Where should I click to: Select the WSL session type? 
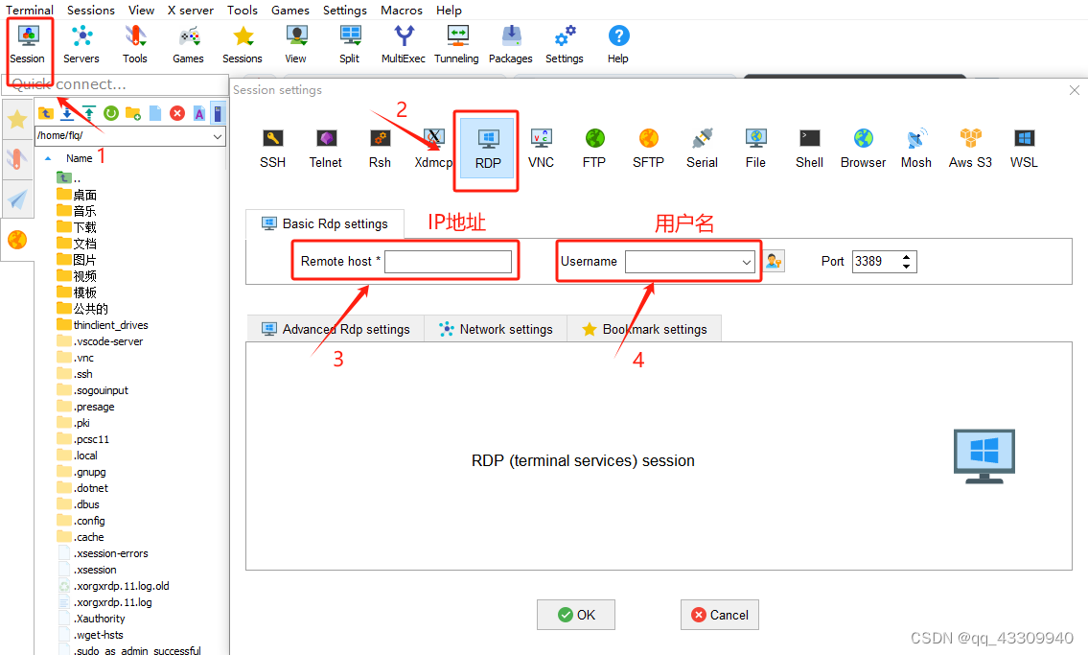[1024, 150]
